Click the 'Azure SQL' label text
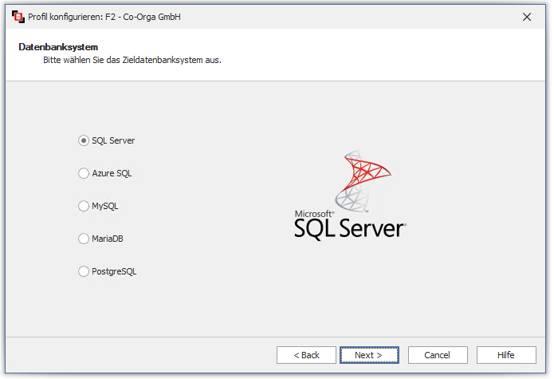554x379 pixels. tap(112, 173)
